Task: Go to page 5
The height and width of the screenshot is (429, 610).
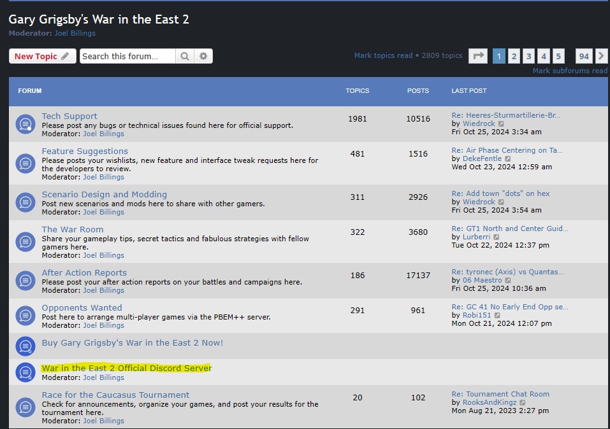Action: [x=558, y=57]
